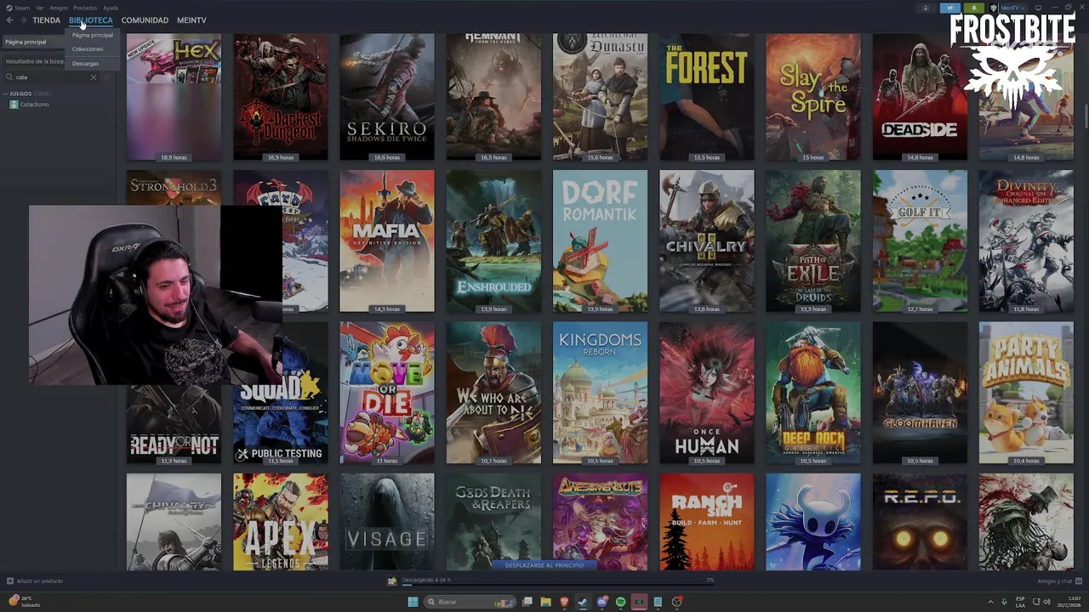Open the MEINTV profile tab
This screenshot has width=1089, height=612.
[191, 20]
